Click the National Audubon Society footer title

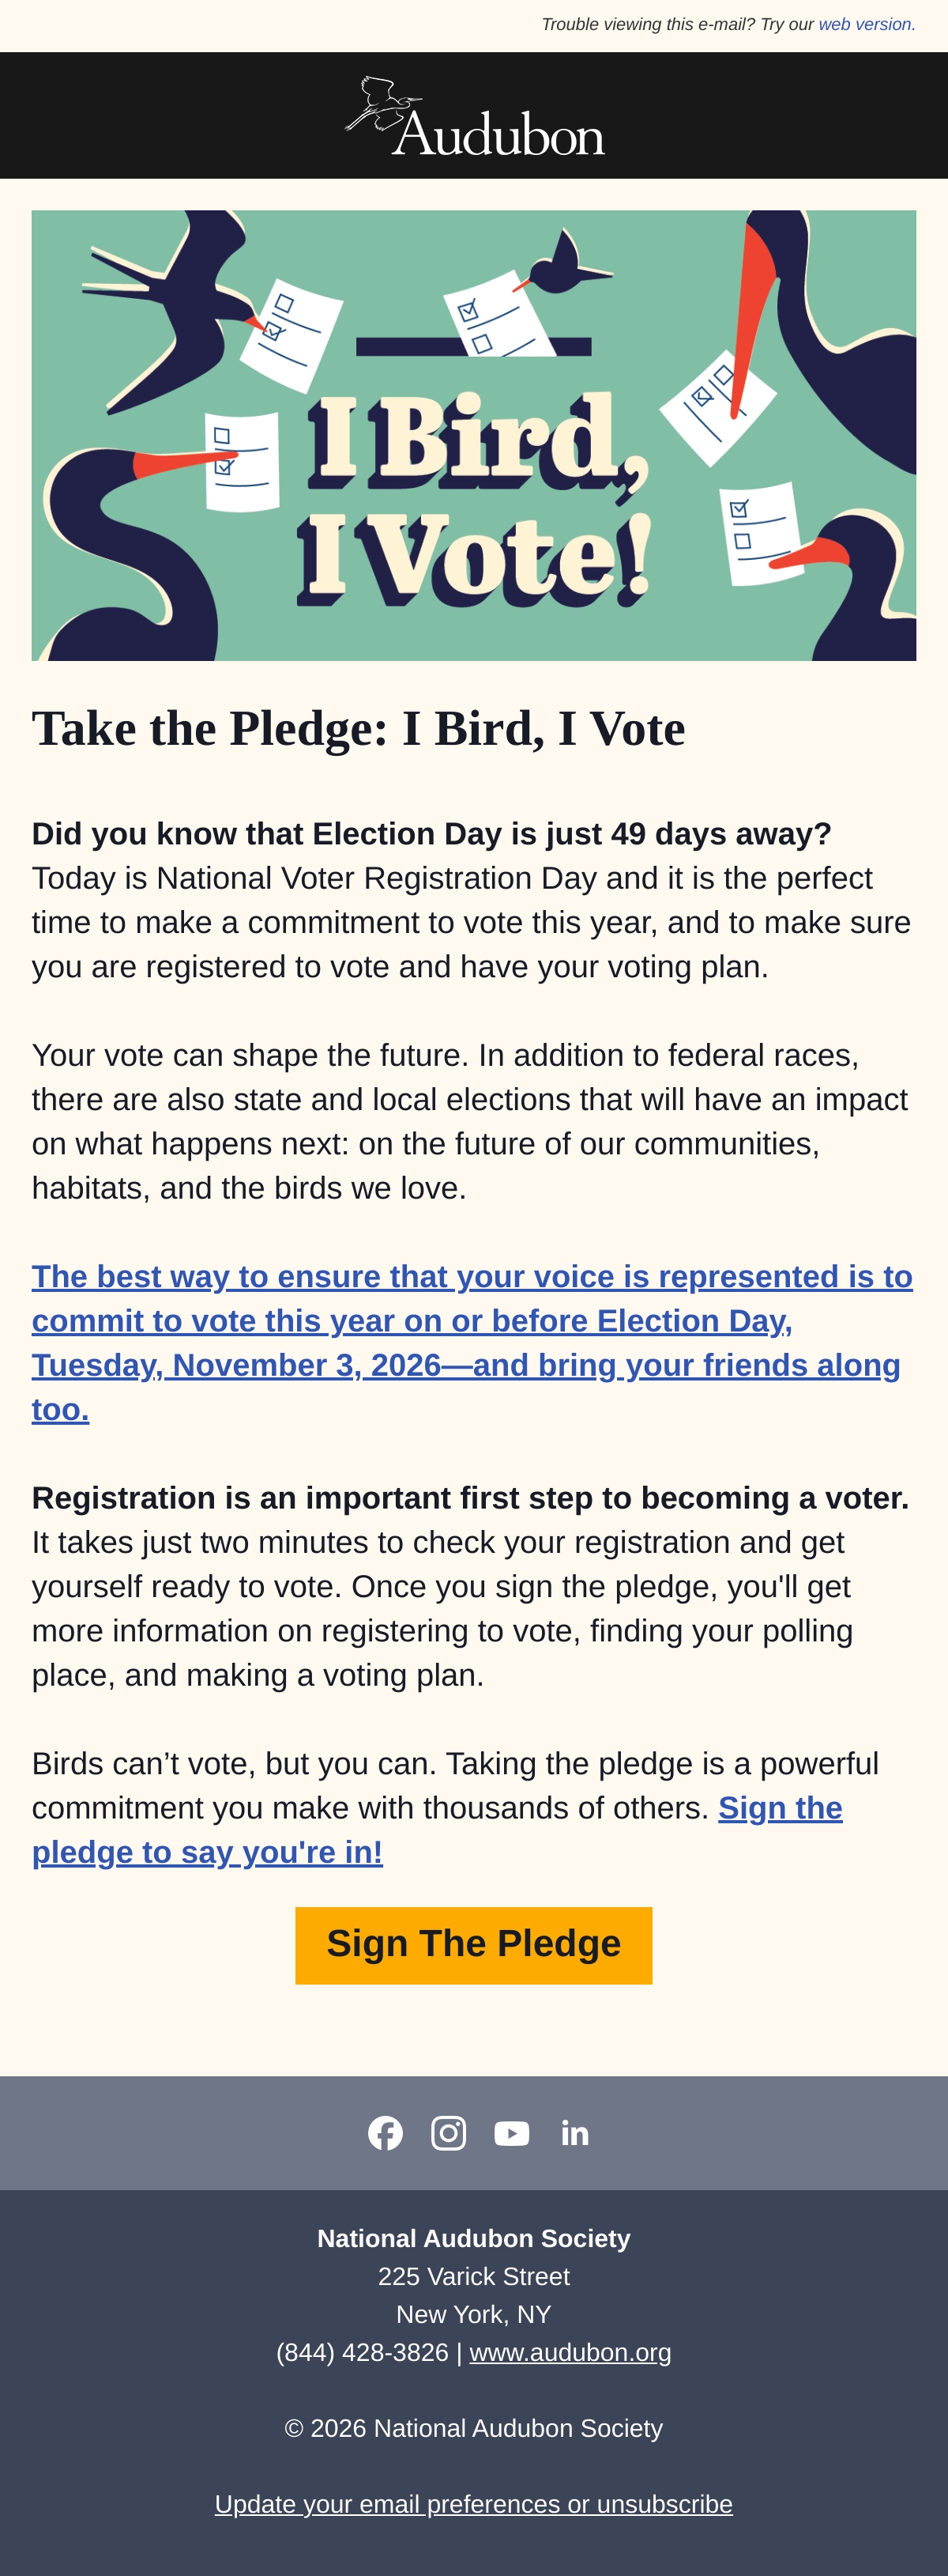click(473, 2238)
